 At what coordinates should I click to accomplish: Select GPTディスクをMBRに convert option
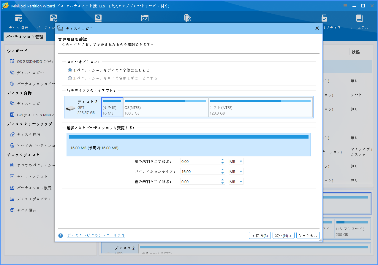point(32,115)
